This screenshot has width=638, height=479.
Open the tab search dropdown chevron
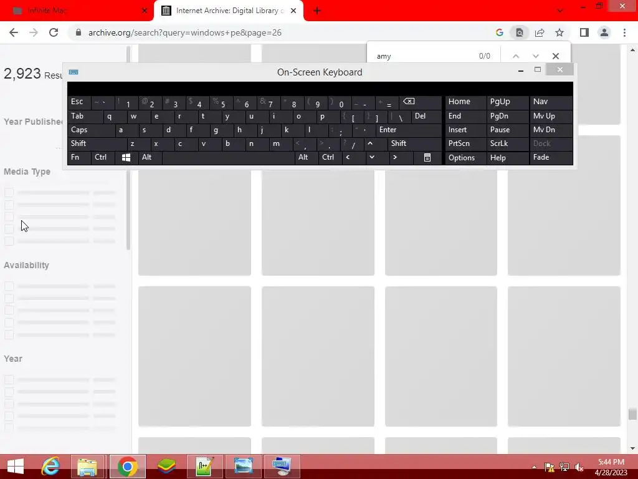[560, 11]
